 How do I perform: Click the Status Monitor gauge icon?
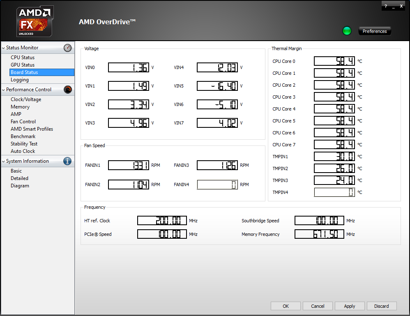pos(67,48)
